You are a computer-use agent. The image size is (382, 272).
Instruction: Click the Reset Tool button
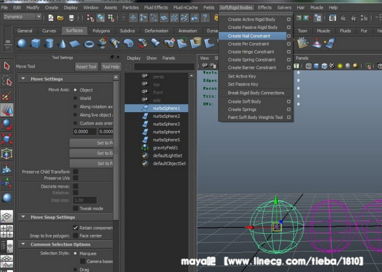[86, 67]
